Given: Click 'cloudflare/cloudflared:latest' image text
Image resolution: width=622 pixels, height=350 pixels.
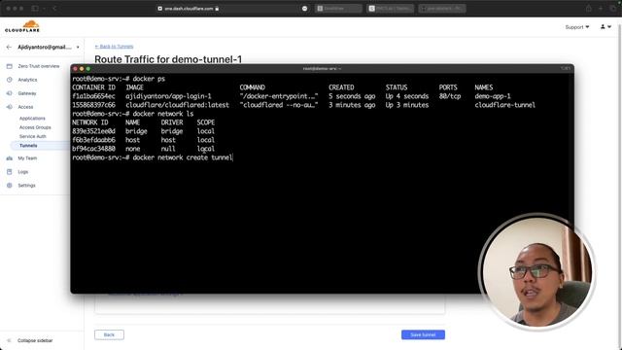Looking at the screenshot, I should (177, 105).
